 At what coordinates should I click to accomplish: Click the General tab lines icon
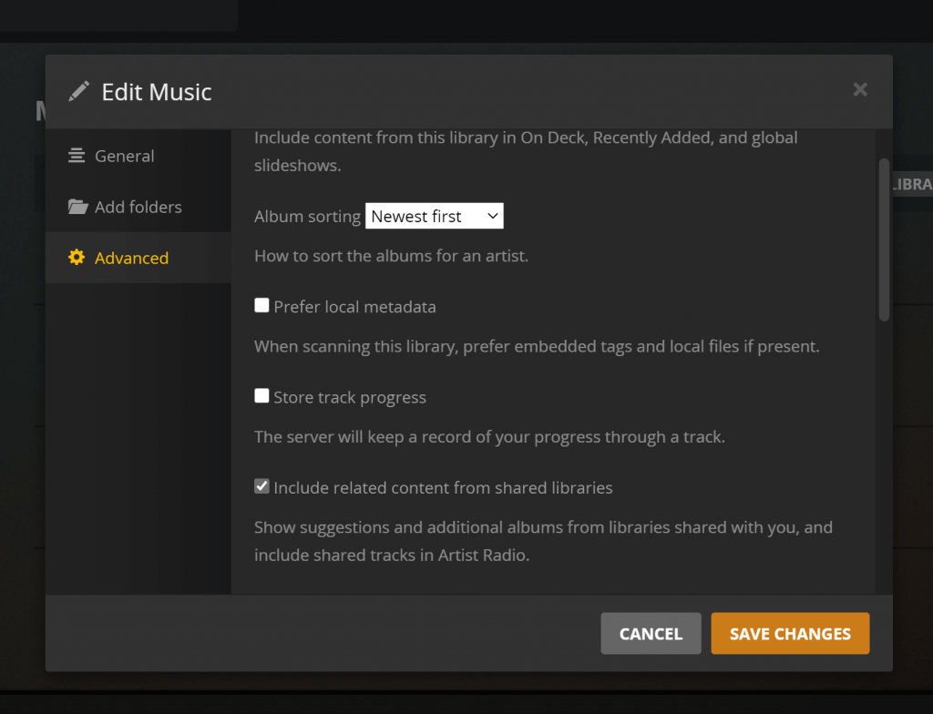77,156
